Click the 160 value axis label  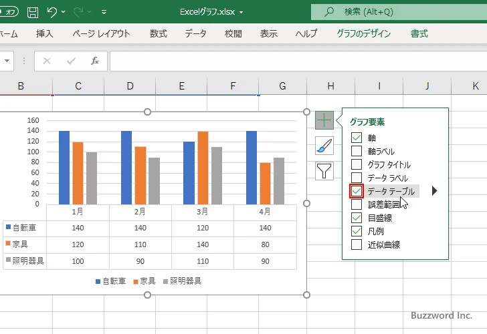coord(33,120)
